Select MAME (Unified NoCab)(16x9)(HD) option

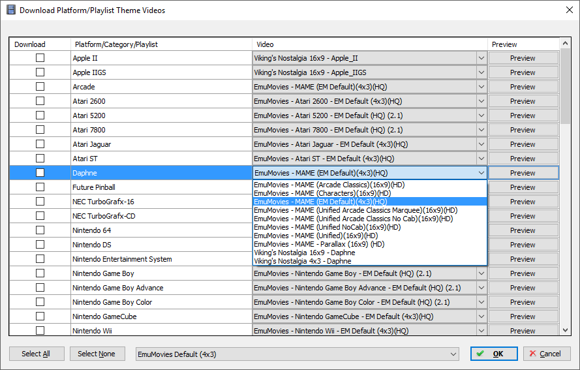pos(370,227)
